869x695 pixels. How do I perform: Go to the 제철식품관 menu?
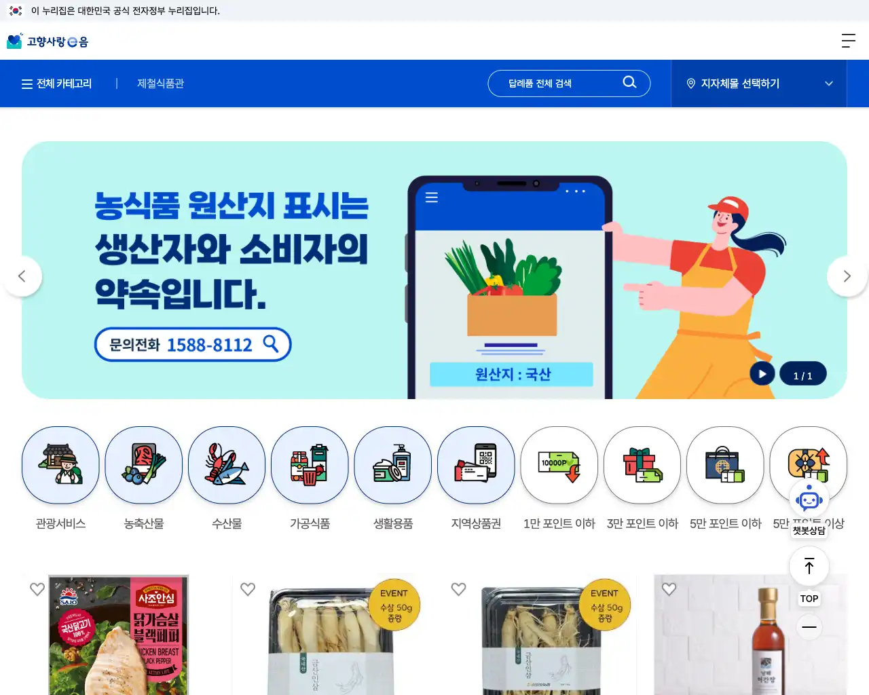[x=160, y=83]
